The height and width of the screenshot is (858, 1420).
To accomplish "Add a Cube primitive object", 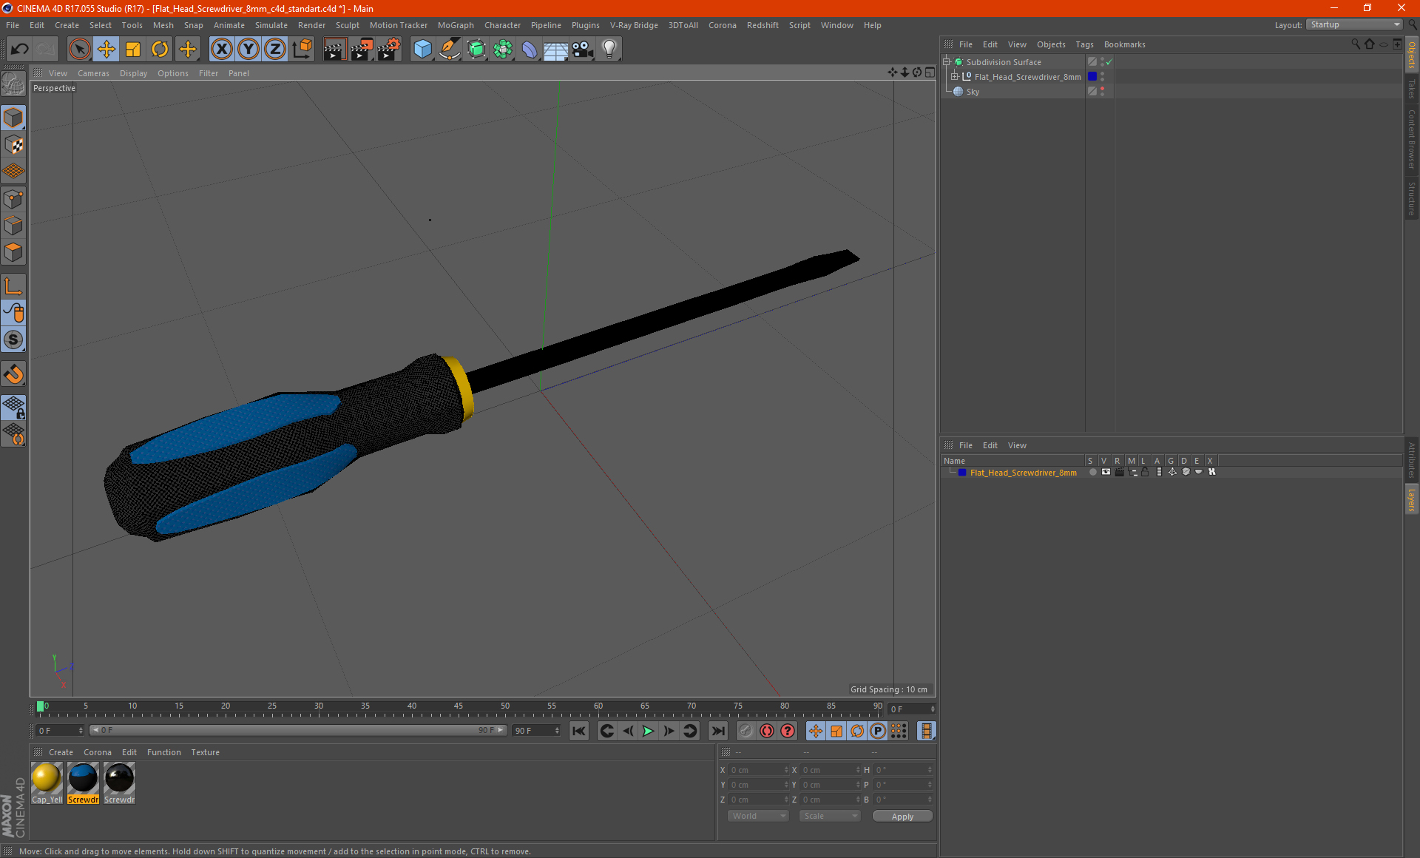I will (x=422, y=49).
